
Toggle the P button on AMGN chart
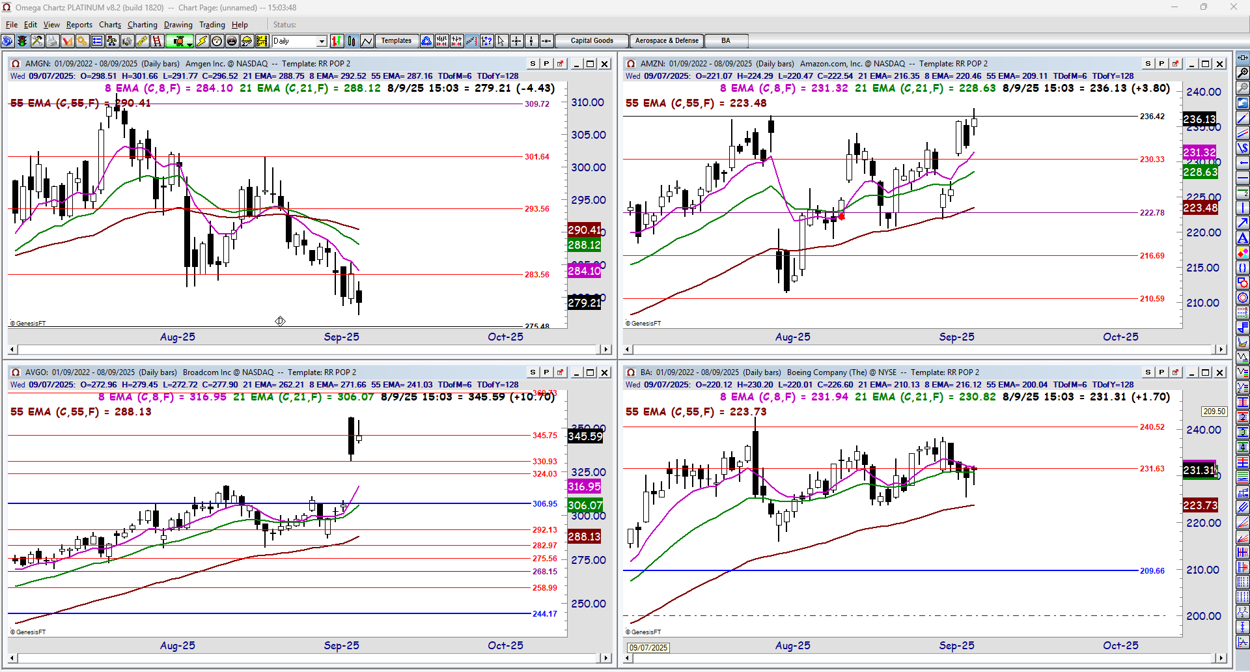point(546,64)
